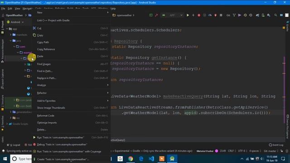This screenshot has width=290, height=163.
Task: Toggle the Favorites tool window
Action: (2, 123)
